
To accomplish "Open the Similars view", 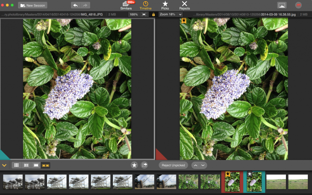I will pyautogui.click(x=127, y=5).
